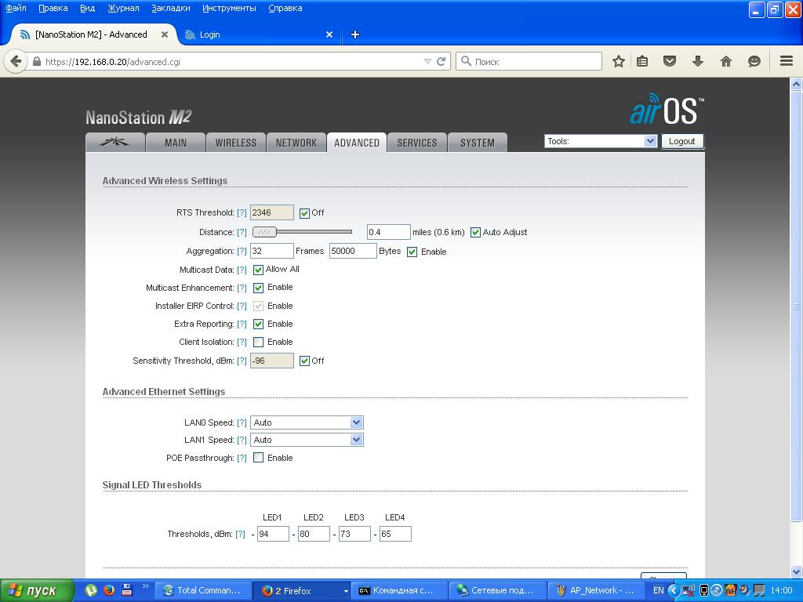This screenshot has width=803, height=602.
Task: Open a new browser tab
Action: pyautogui.click(x=355, y=34)
